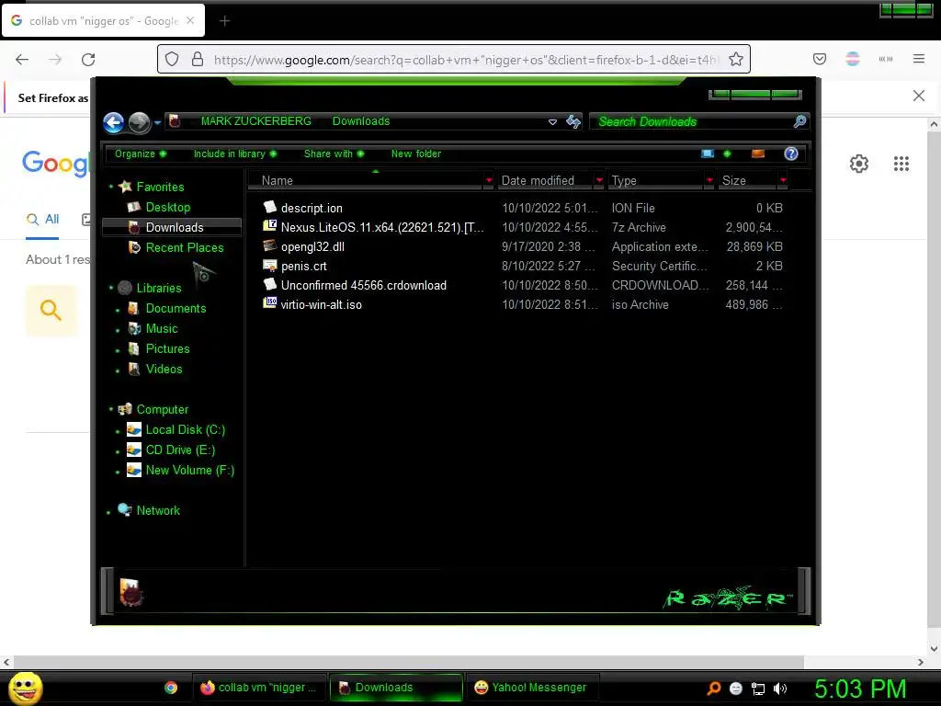Click the search magnifier in Explorer
The image size is (941, 706).
799,122
